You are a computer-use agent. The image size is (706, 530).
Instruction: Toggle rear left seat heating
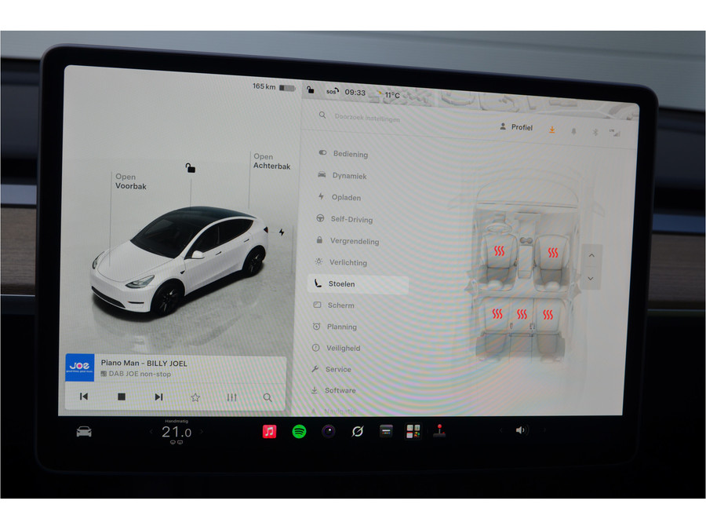[x=497, y=313]
